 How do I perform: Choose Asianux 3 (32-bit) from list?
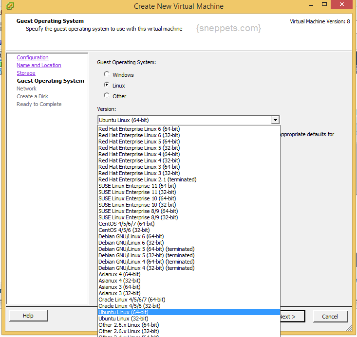(x=189, y=293)
